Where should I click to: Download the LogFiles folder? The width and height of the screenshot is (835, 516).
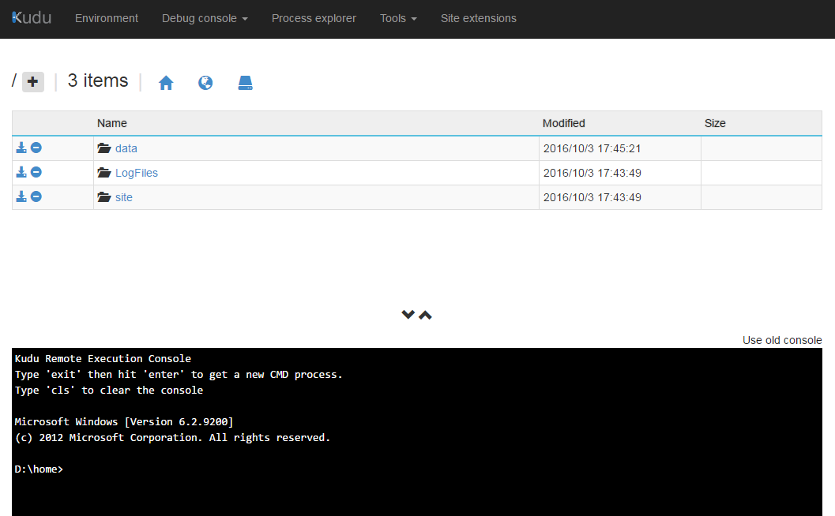click(x=21, y=172)
